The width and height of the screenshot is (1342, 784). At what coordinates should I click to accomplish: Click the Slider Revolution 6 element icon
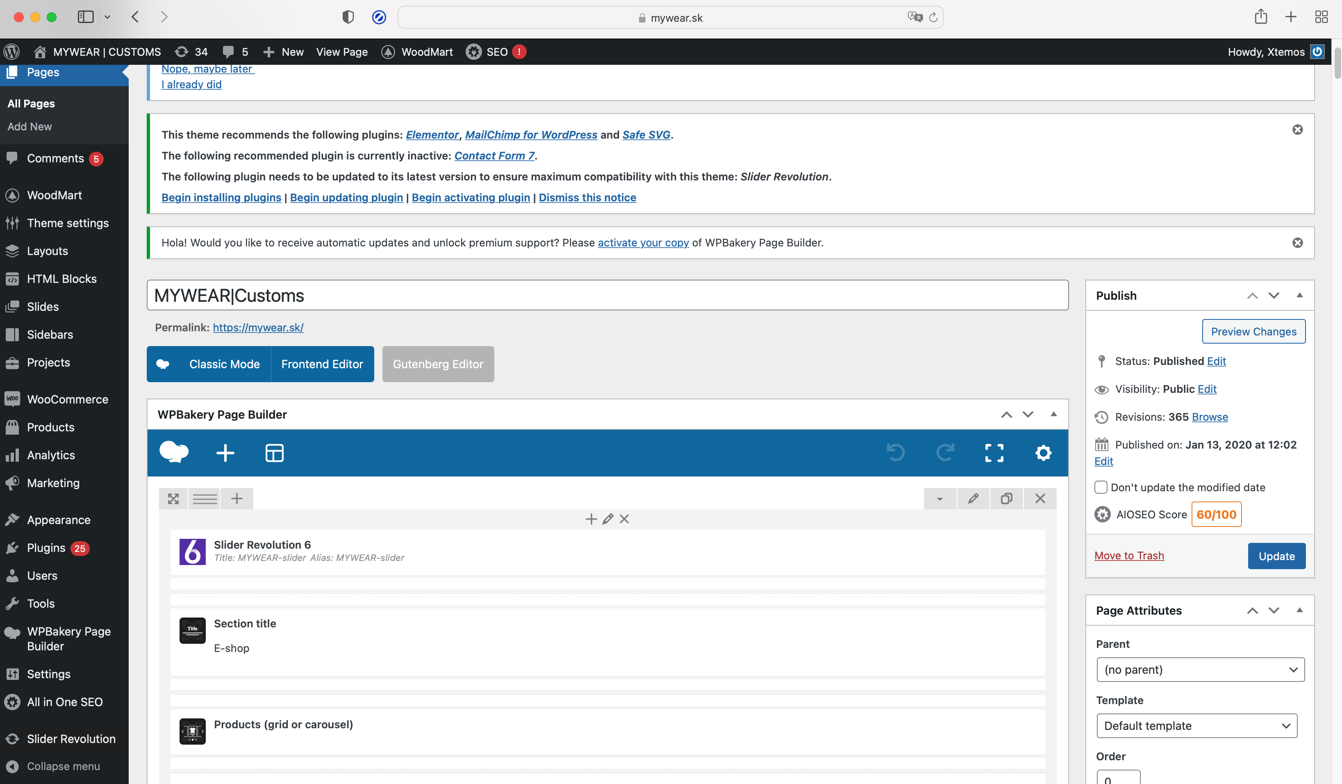(x=192, y=551)
